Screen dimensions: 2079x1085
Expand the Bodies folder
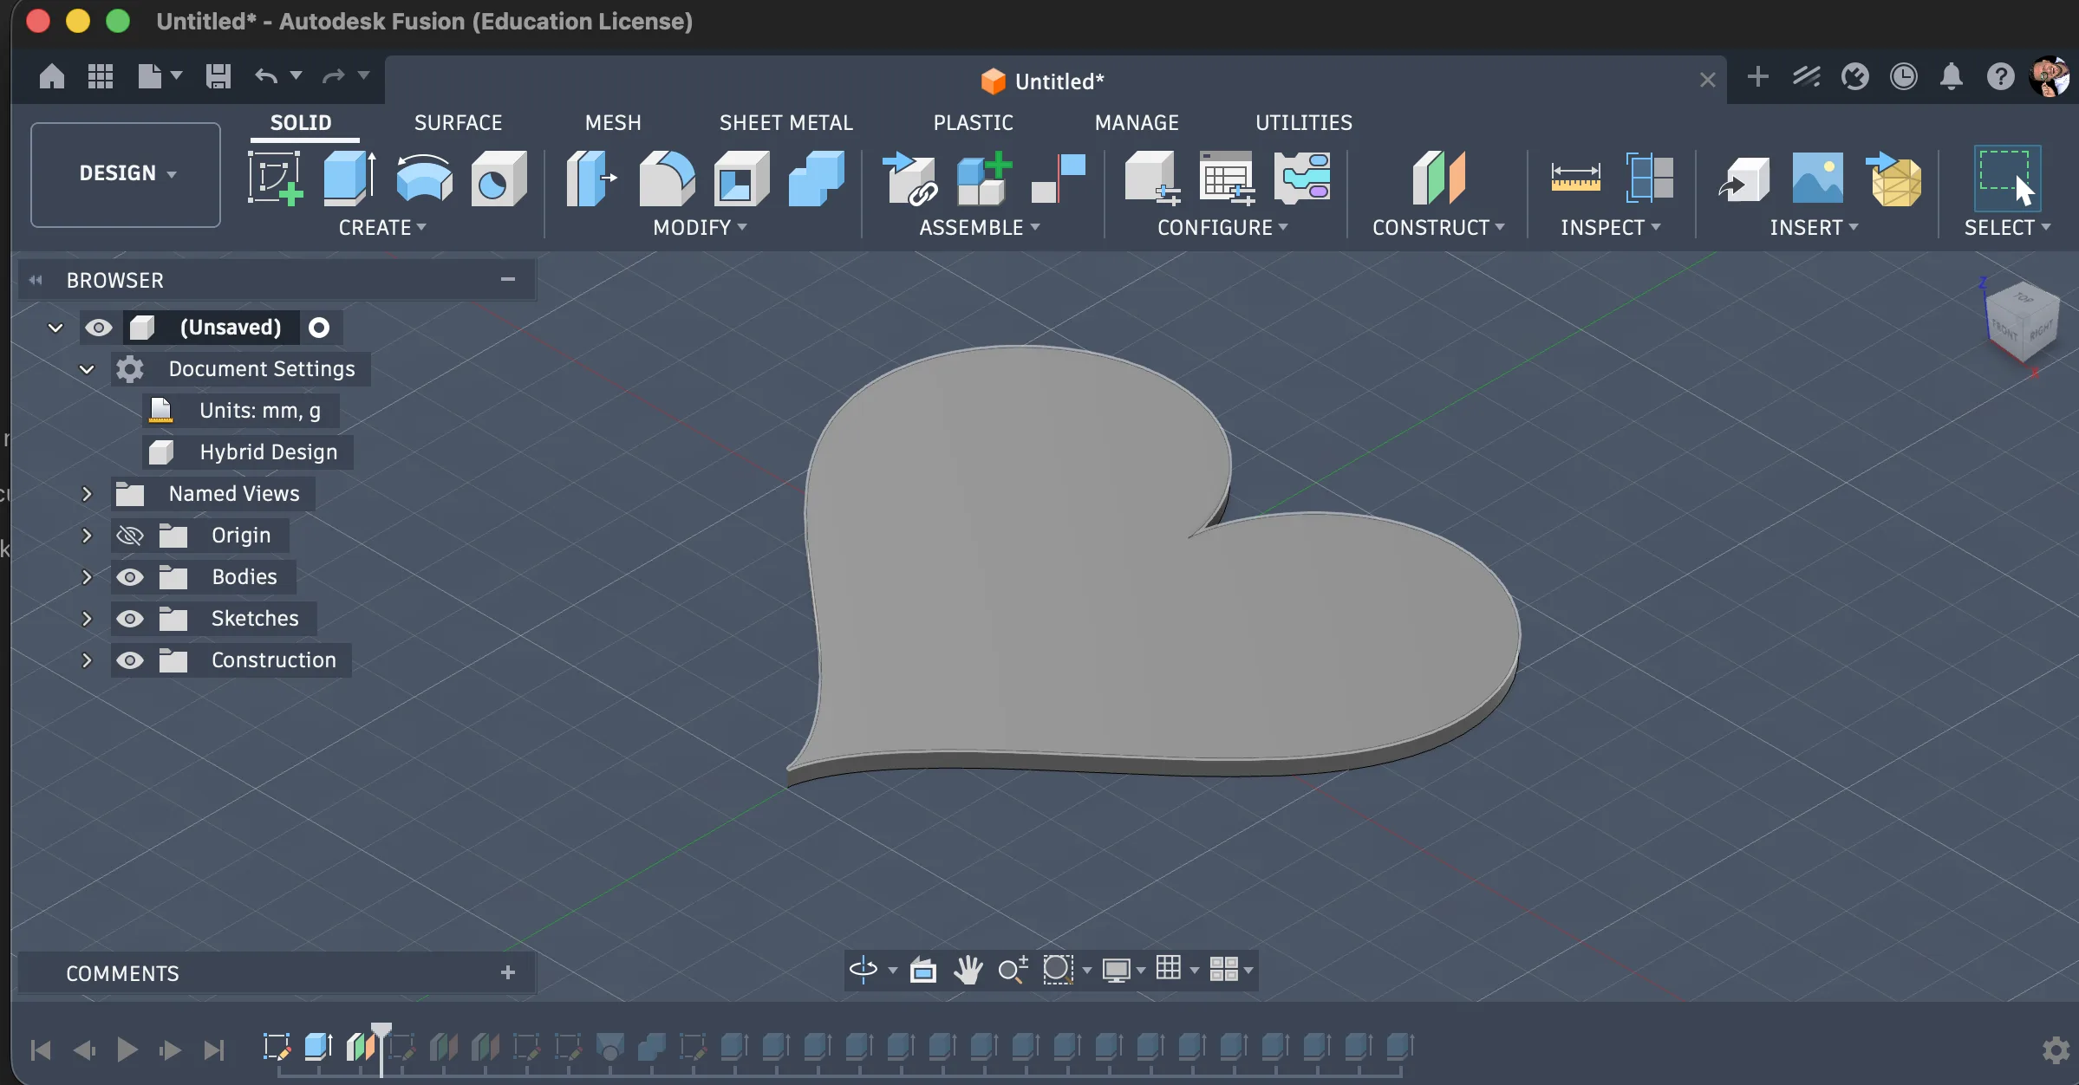point(87,577)
